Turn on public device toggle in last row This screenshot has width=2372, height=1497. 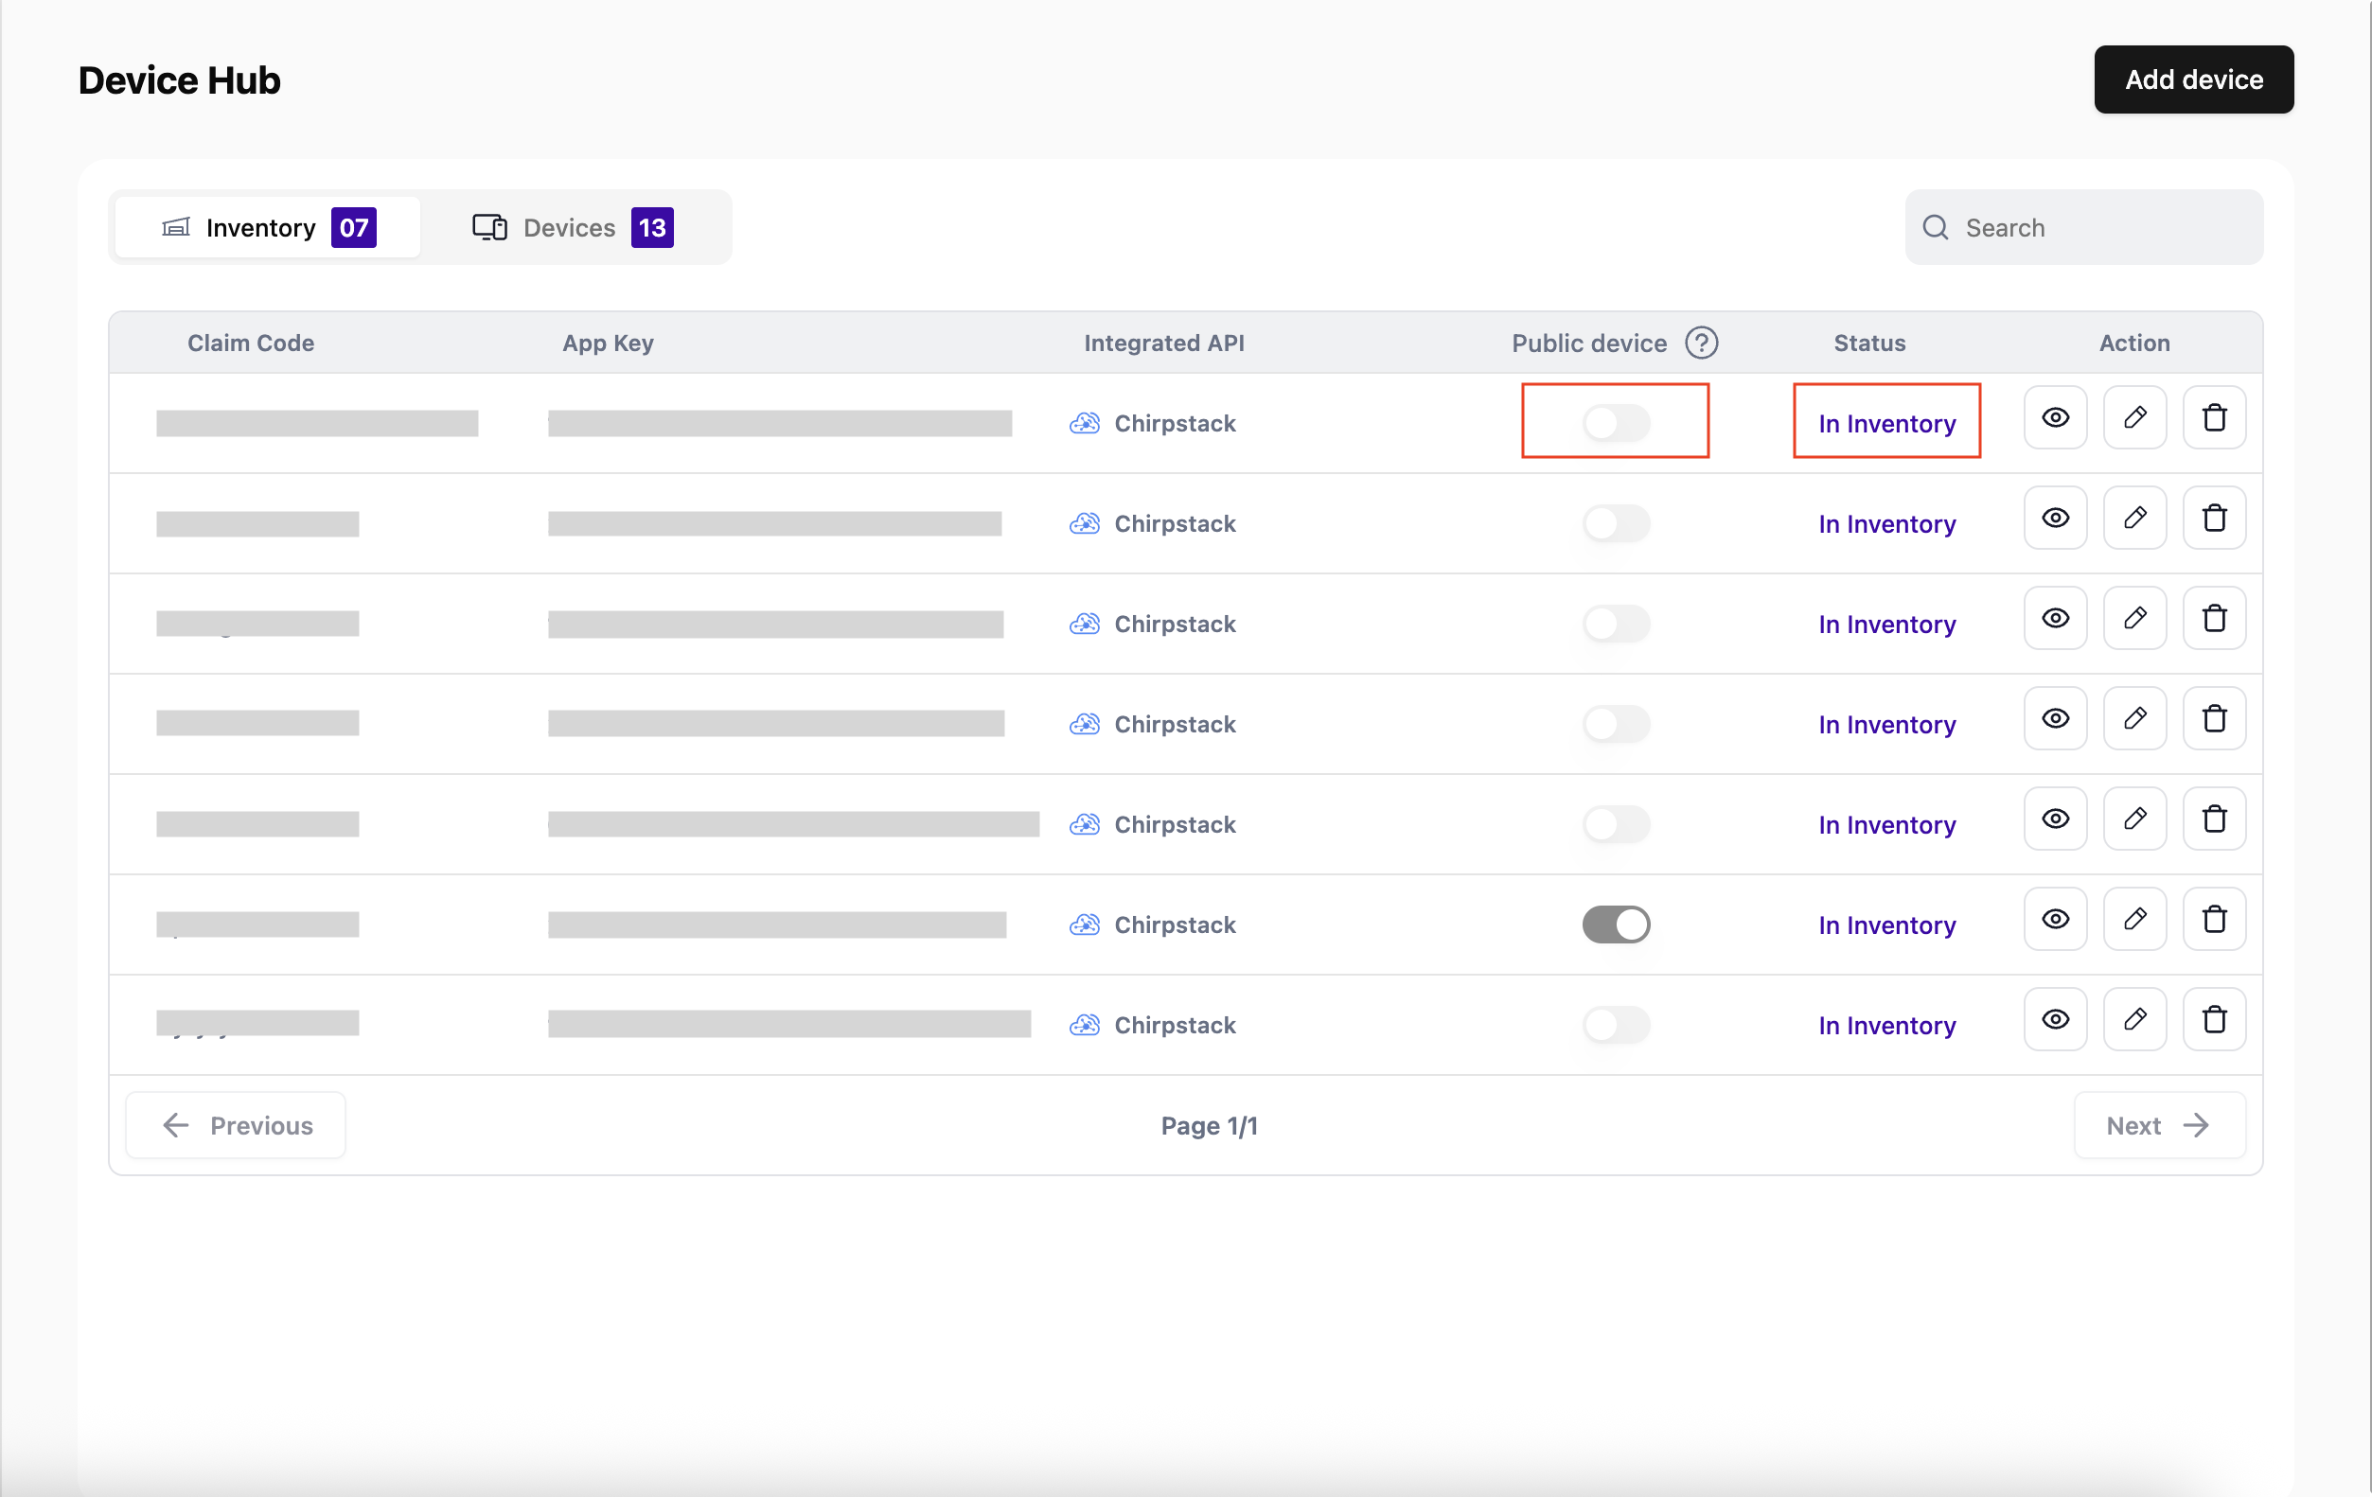(x=1616, y=1025)
